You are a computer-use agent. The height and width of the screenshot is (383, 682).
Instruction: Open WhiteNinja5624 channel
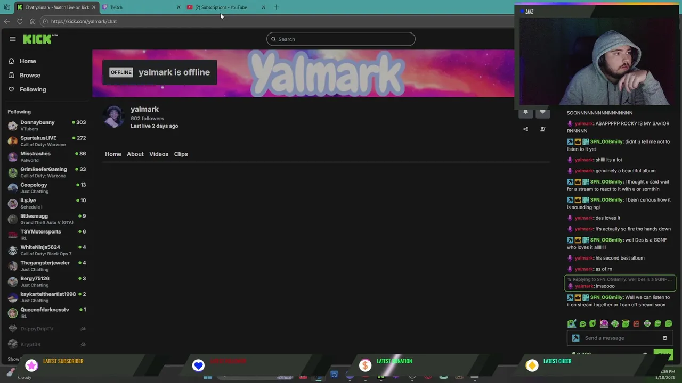point(47,250)
